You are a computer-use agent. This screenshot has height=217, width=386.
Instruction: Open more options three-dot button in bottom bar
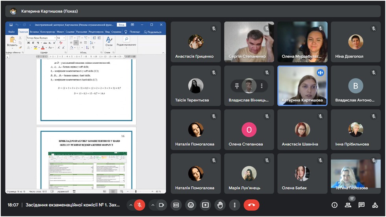pos(234,205)
